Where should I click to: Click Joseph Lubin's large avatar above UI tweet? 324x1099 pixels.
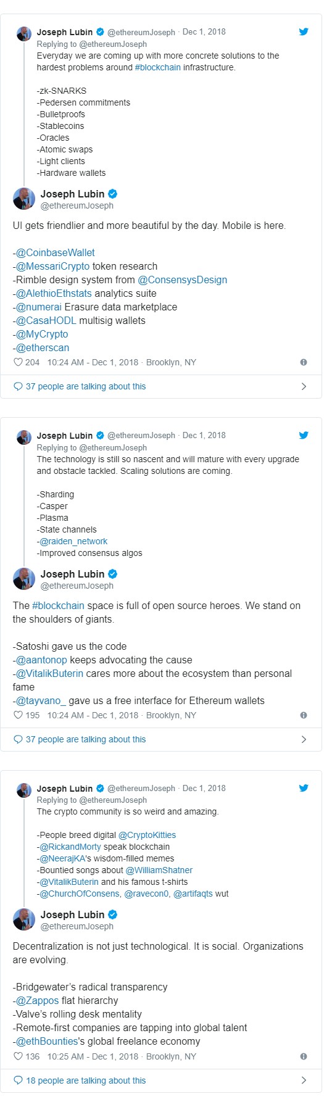[24, 199]
